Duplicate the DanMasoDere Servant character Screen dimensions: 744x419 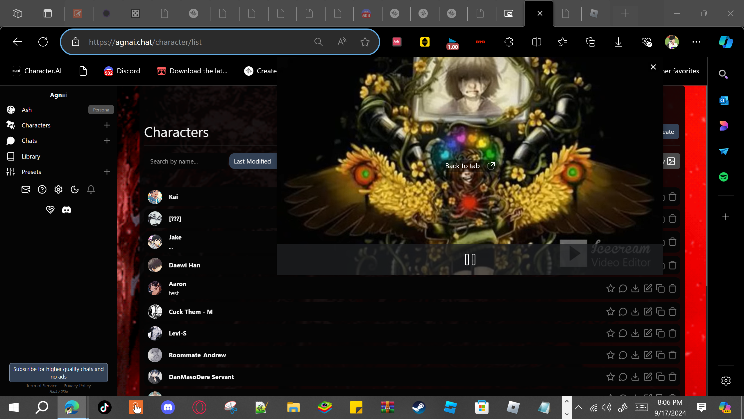(x=660, y=377)
